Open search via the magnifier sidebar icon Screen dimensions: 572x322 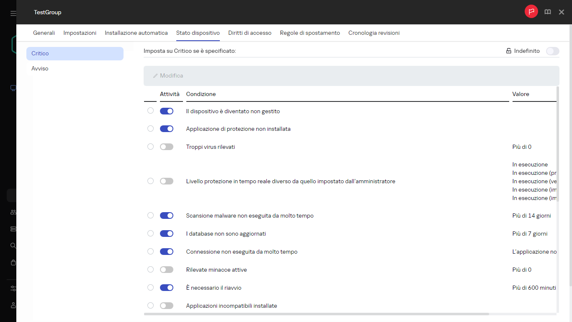(x=13, y=246)
